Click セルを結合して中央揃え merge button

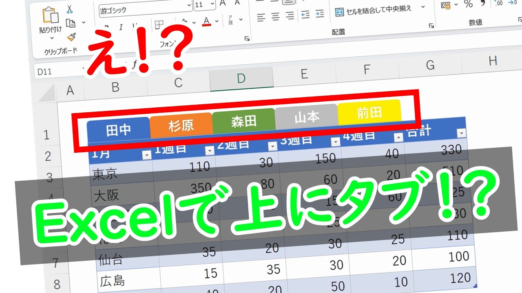373,10
